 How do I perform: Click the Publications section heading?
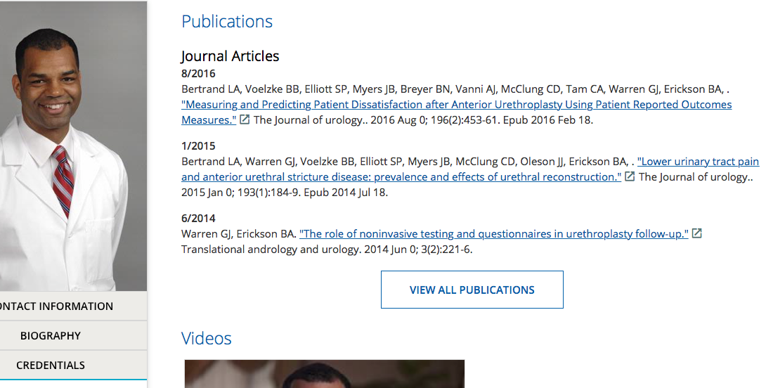pos(227,22)
